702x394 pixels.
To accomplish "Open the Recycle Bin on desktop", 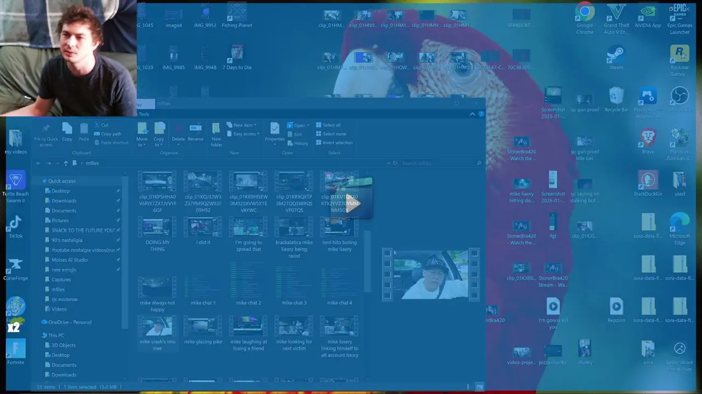I will 616,100.
